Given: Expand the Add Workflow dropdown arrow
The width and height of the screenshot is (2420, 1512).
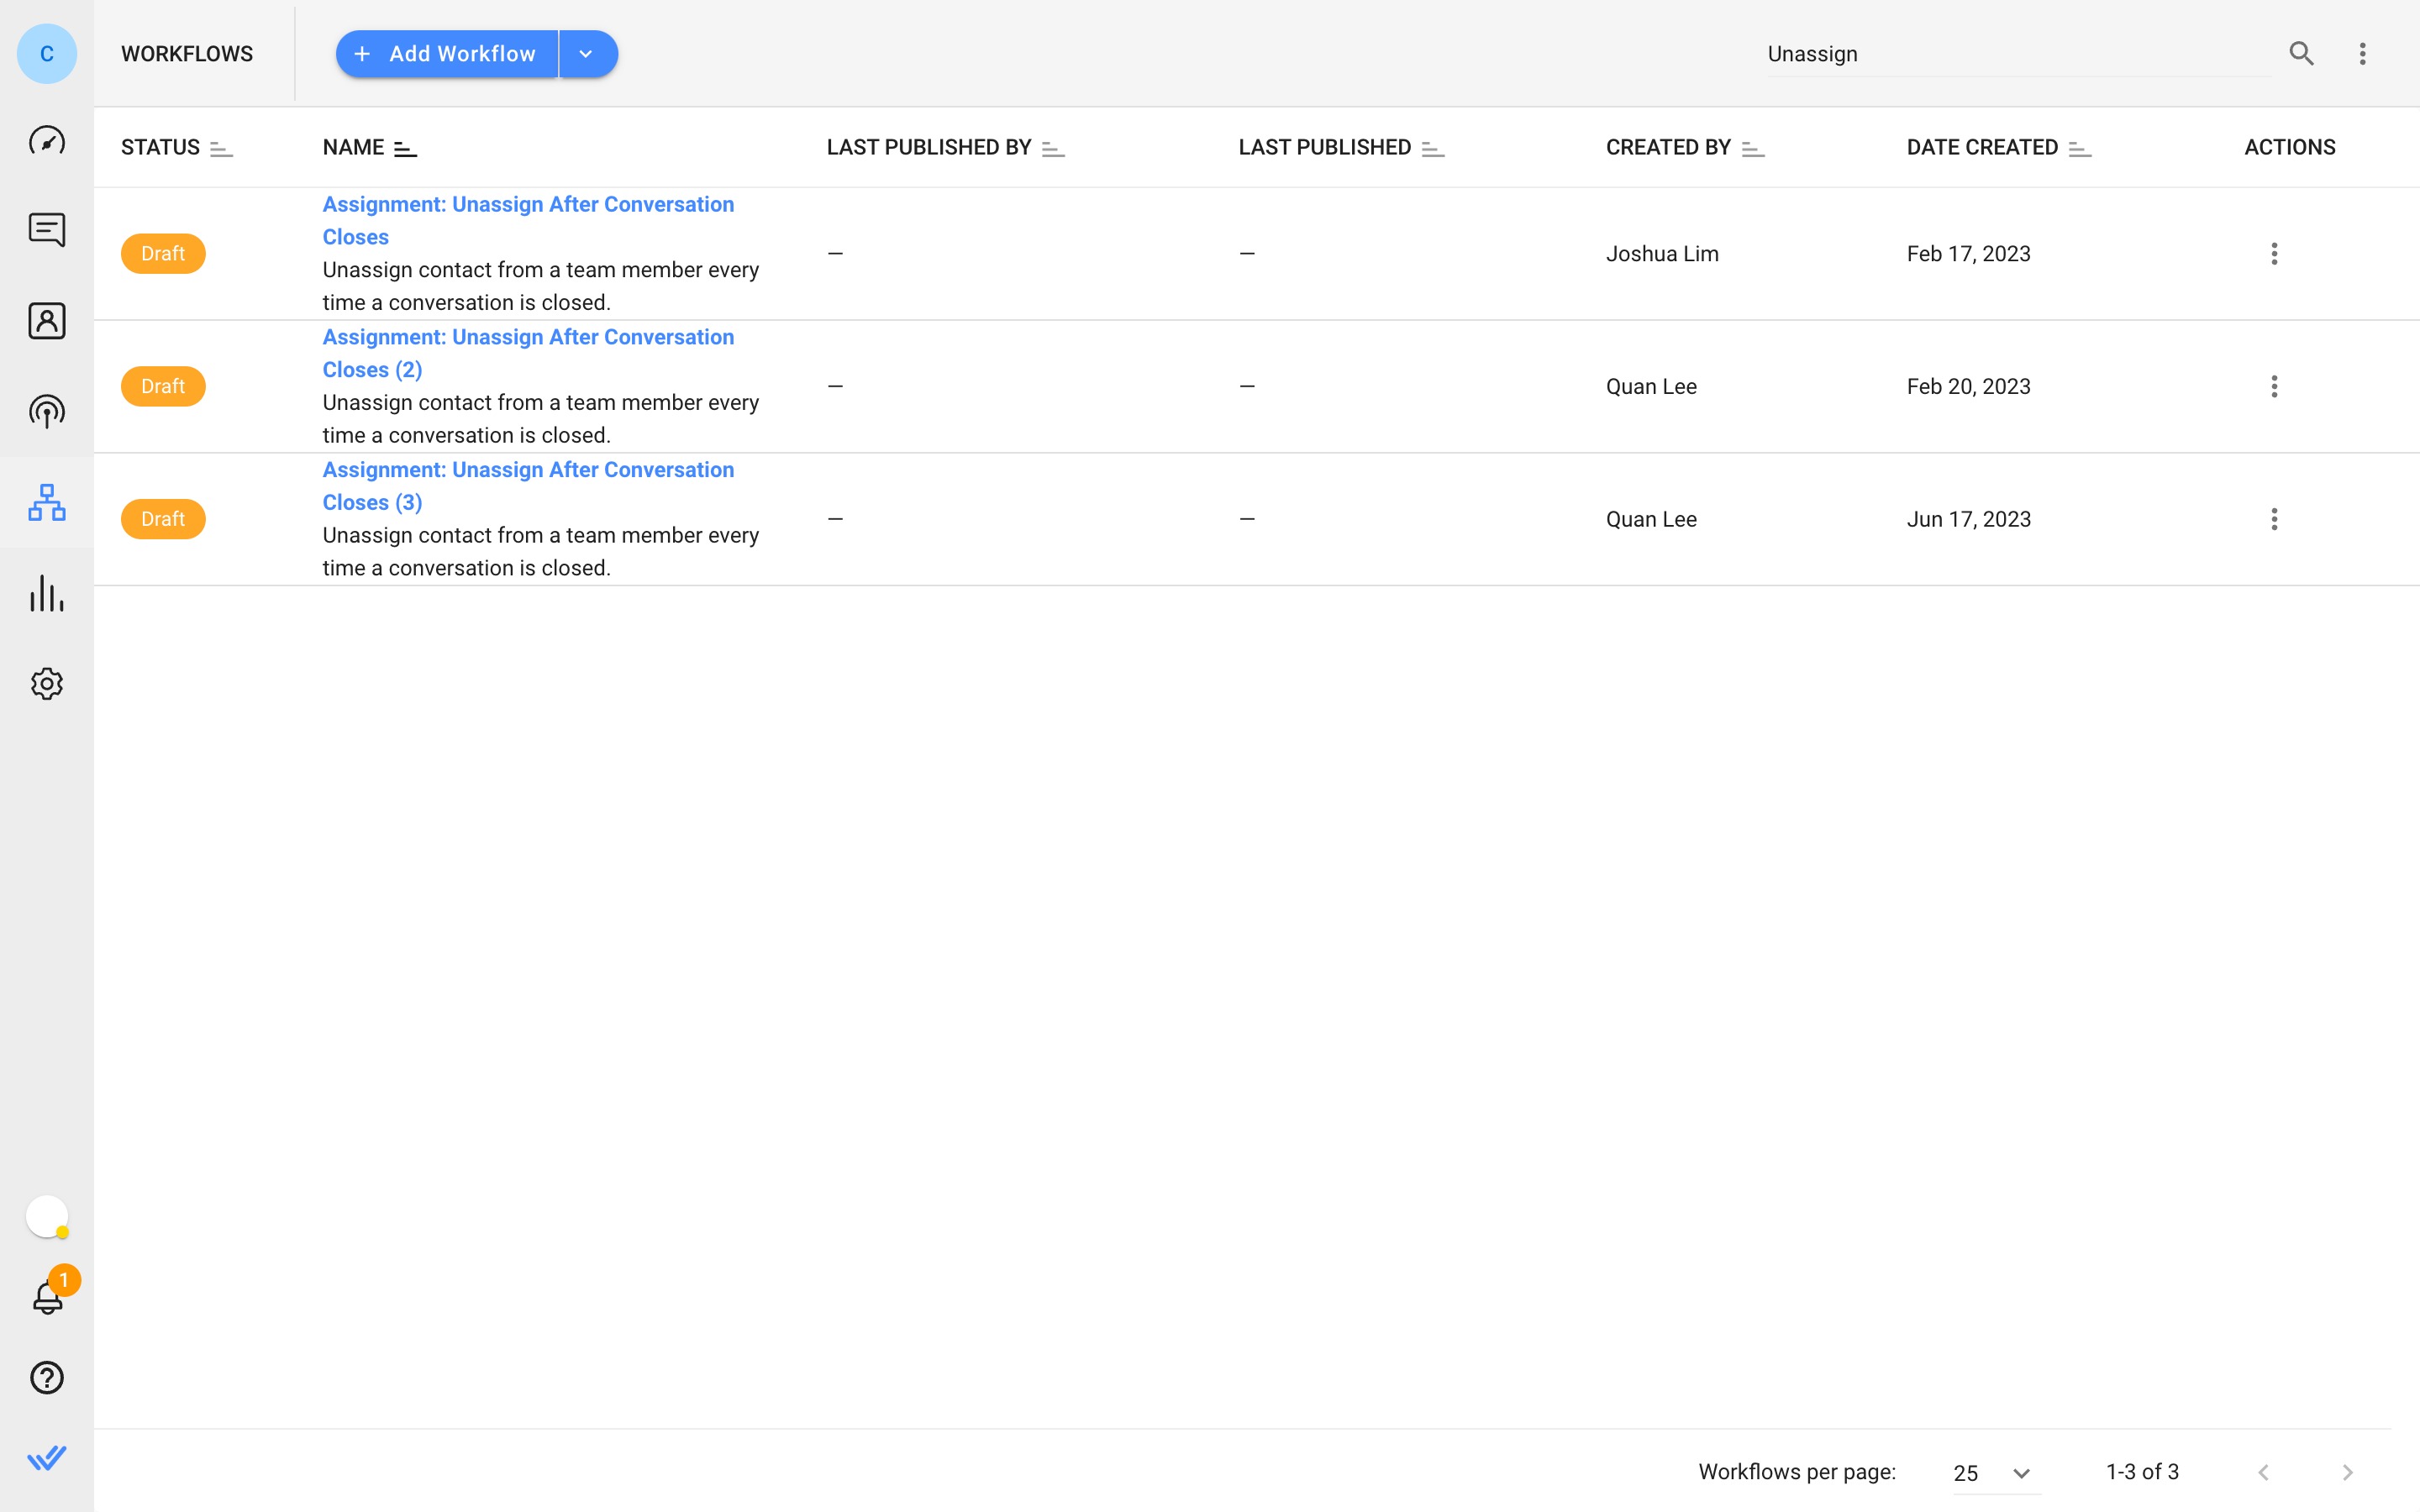Looking at the screenshot, I should point(587,52).
